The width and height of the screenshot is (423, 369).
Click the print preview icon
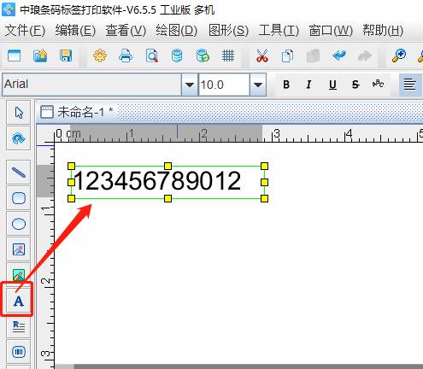pos(152,56)
